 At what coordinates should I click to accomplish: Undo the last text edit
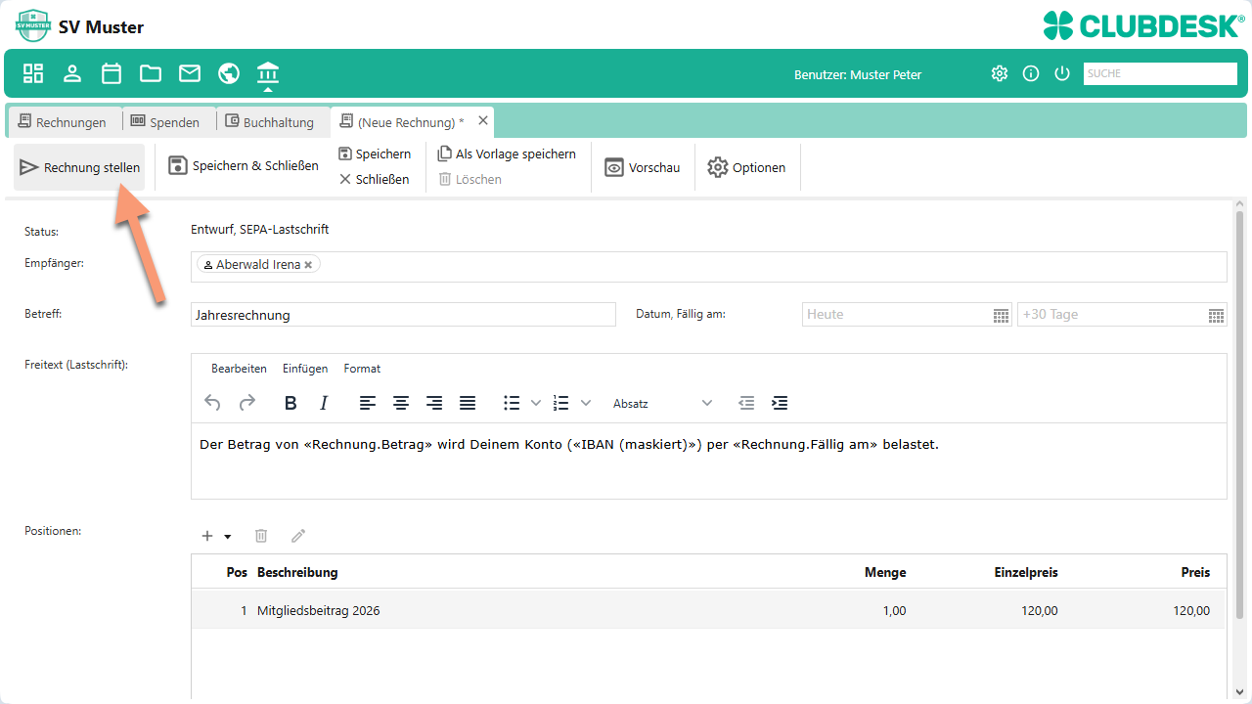click(212, 403)
